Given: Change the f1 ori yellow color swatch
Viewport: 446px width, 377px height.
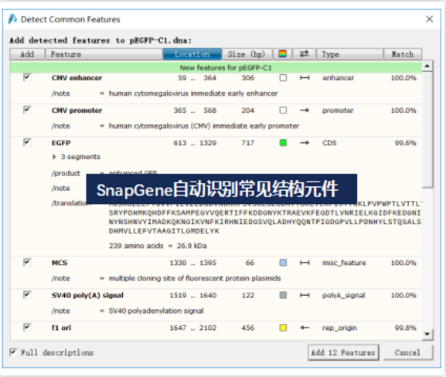Looking at the screenshot, I should 283,328.
